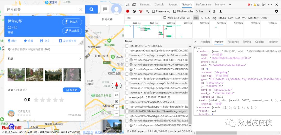Click the 从这出发 start-from-here button
The width and height of the screenshot is (281, 135).
72,31
